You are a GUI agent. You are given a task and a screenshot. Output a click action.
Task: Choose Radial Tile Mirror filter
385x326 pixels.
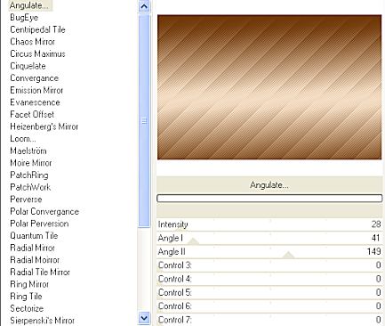(40, 272)
